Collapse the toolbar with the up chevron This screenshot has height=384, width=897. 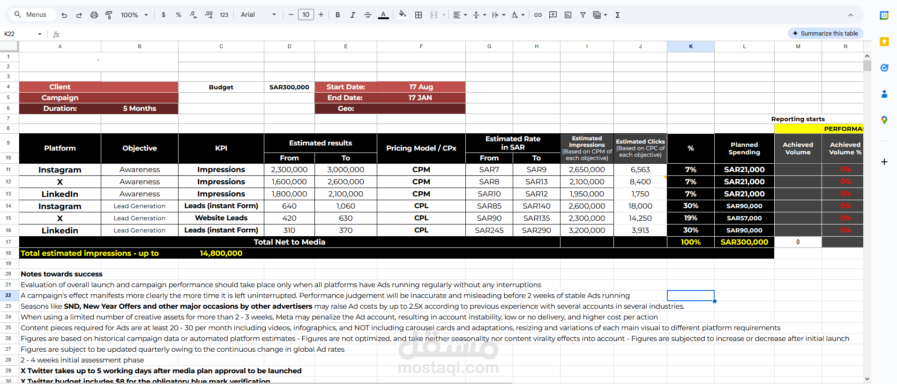(x=850, y=15)
